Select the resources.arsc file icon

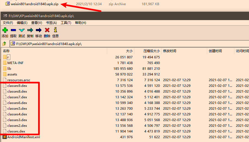(5, 80)
